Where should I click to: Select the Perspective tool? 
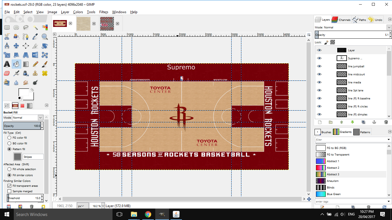[x=26, y=55]
